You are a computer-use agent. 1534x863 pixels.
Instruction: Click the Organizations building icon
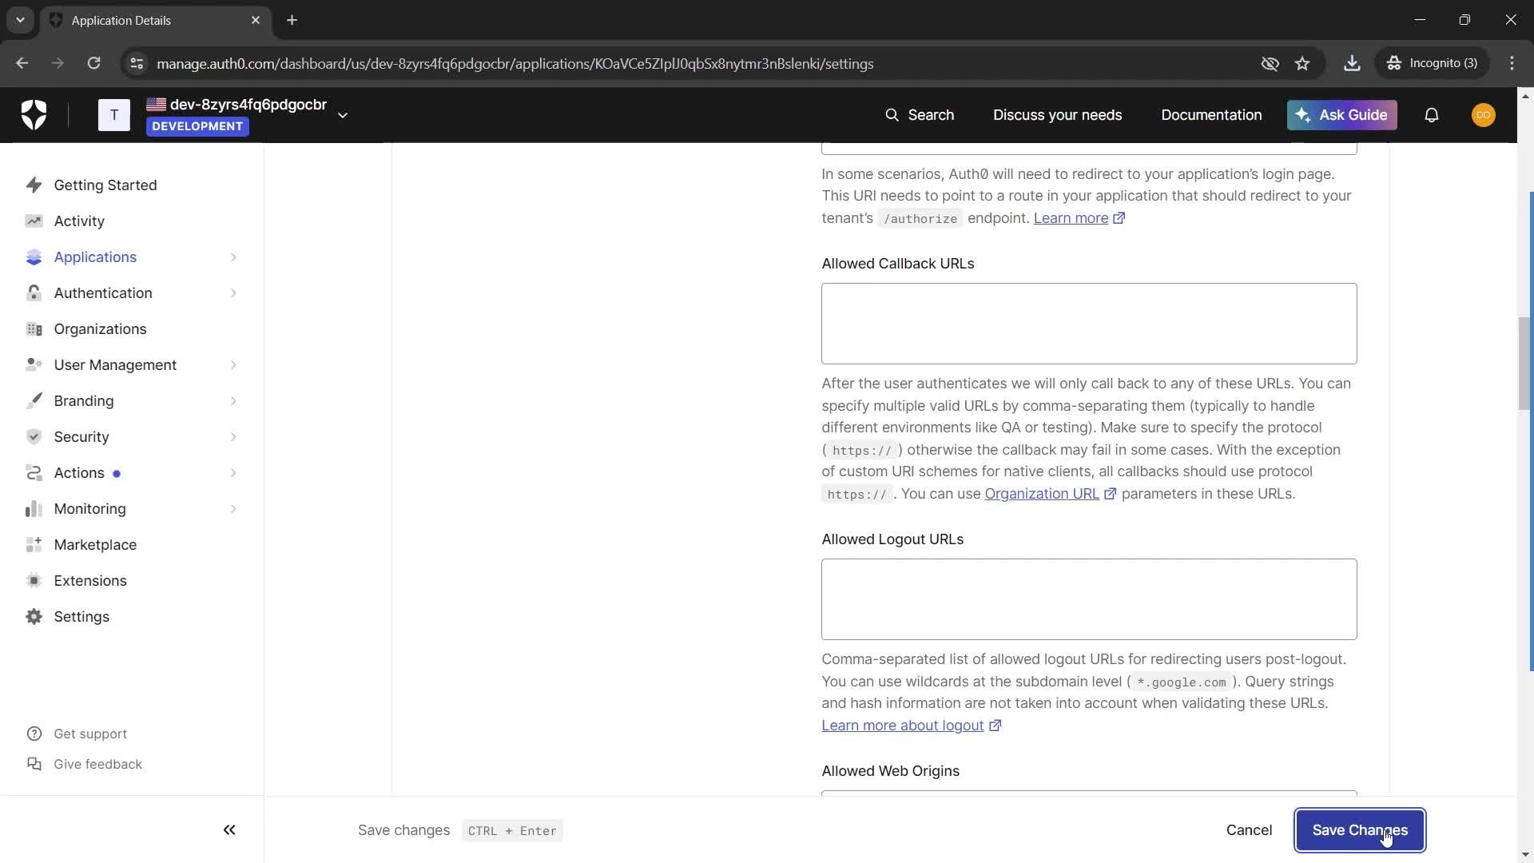[34, 329]
